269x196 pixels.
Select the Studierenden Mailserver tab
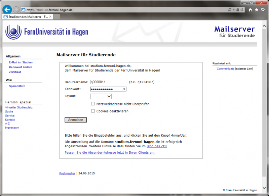(x=28, y=17)
